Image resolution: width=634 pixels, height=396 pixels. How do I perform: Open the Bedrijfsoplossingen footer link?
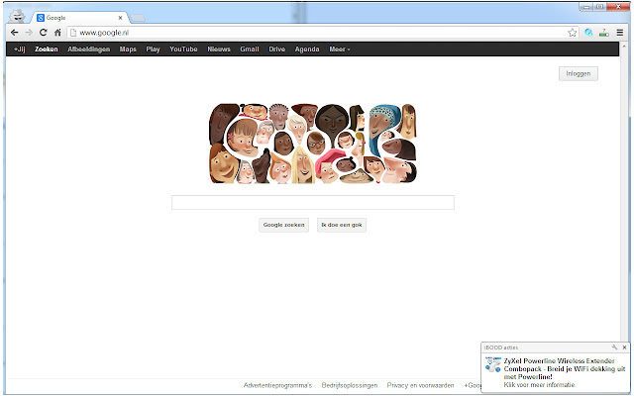[x=350, y=385]
